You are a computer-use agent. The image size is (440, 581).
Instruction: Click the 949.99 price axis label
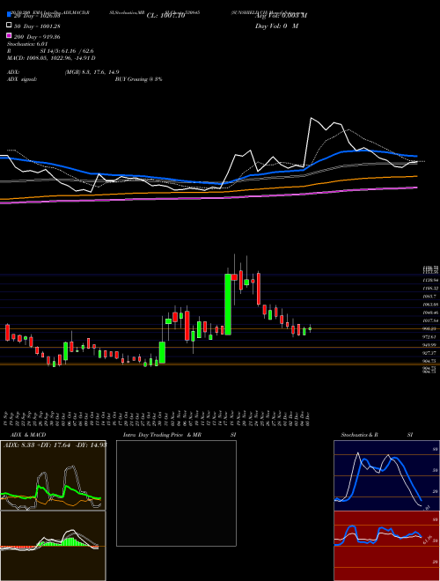pos(430,345)
